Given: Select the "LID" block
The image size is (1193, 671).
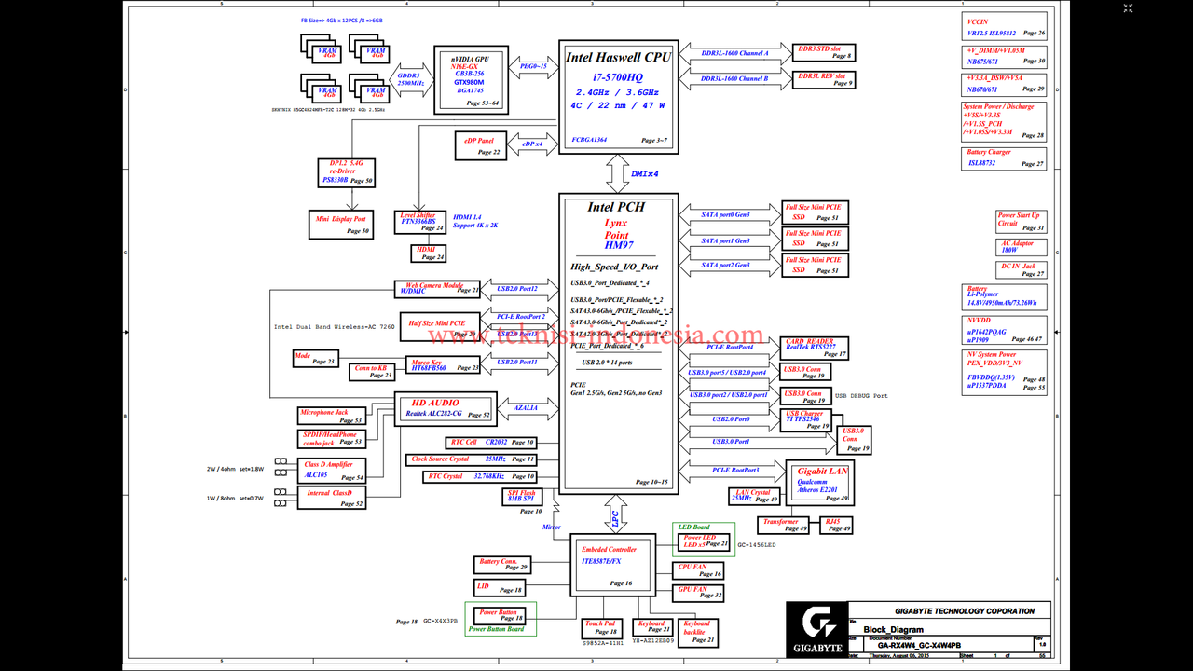Looking at the screenshot, I should (501, 587).
